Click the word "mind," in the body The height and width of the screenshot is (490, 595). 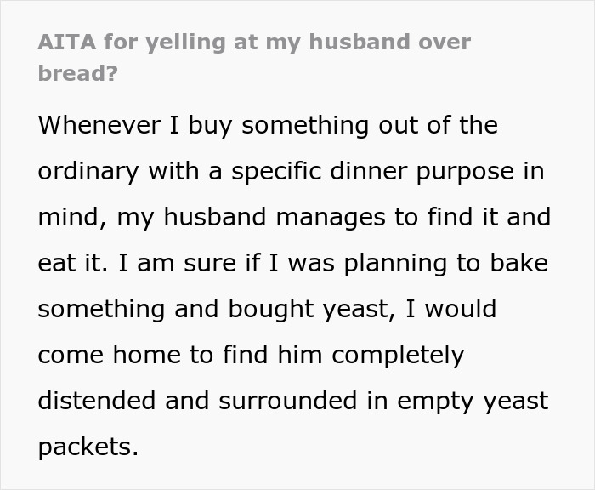(x=71, y=217)
